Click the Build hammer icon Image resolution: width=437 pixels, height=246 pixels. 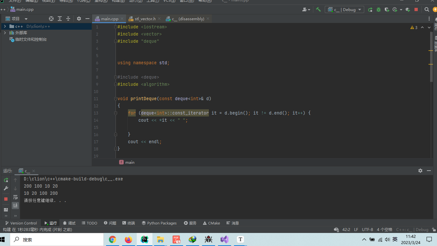[x=318, y=10]
